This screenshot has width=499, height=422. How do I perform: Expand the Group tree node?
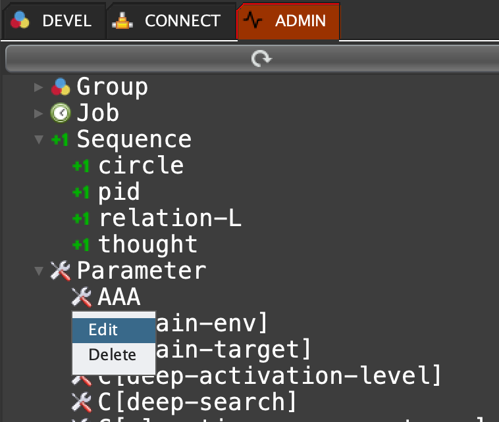(x=39, y=87)
